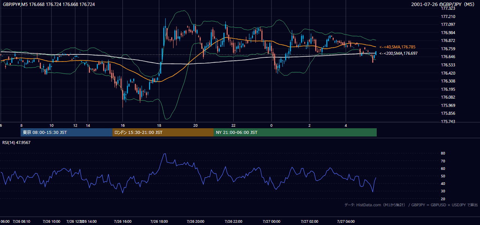Click the 7/27 00:00 time axis label

(x=271, y=222)
